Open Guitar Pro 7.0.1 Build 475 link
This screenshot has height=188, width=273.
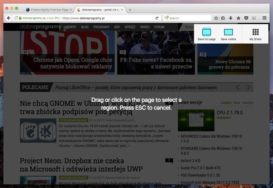200,168
